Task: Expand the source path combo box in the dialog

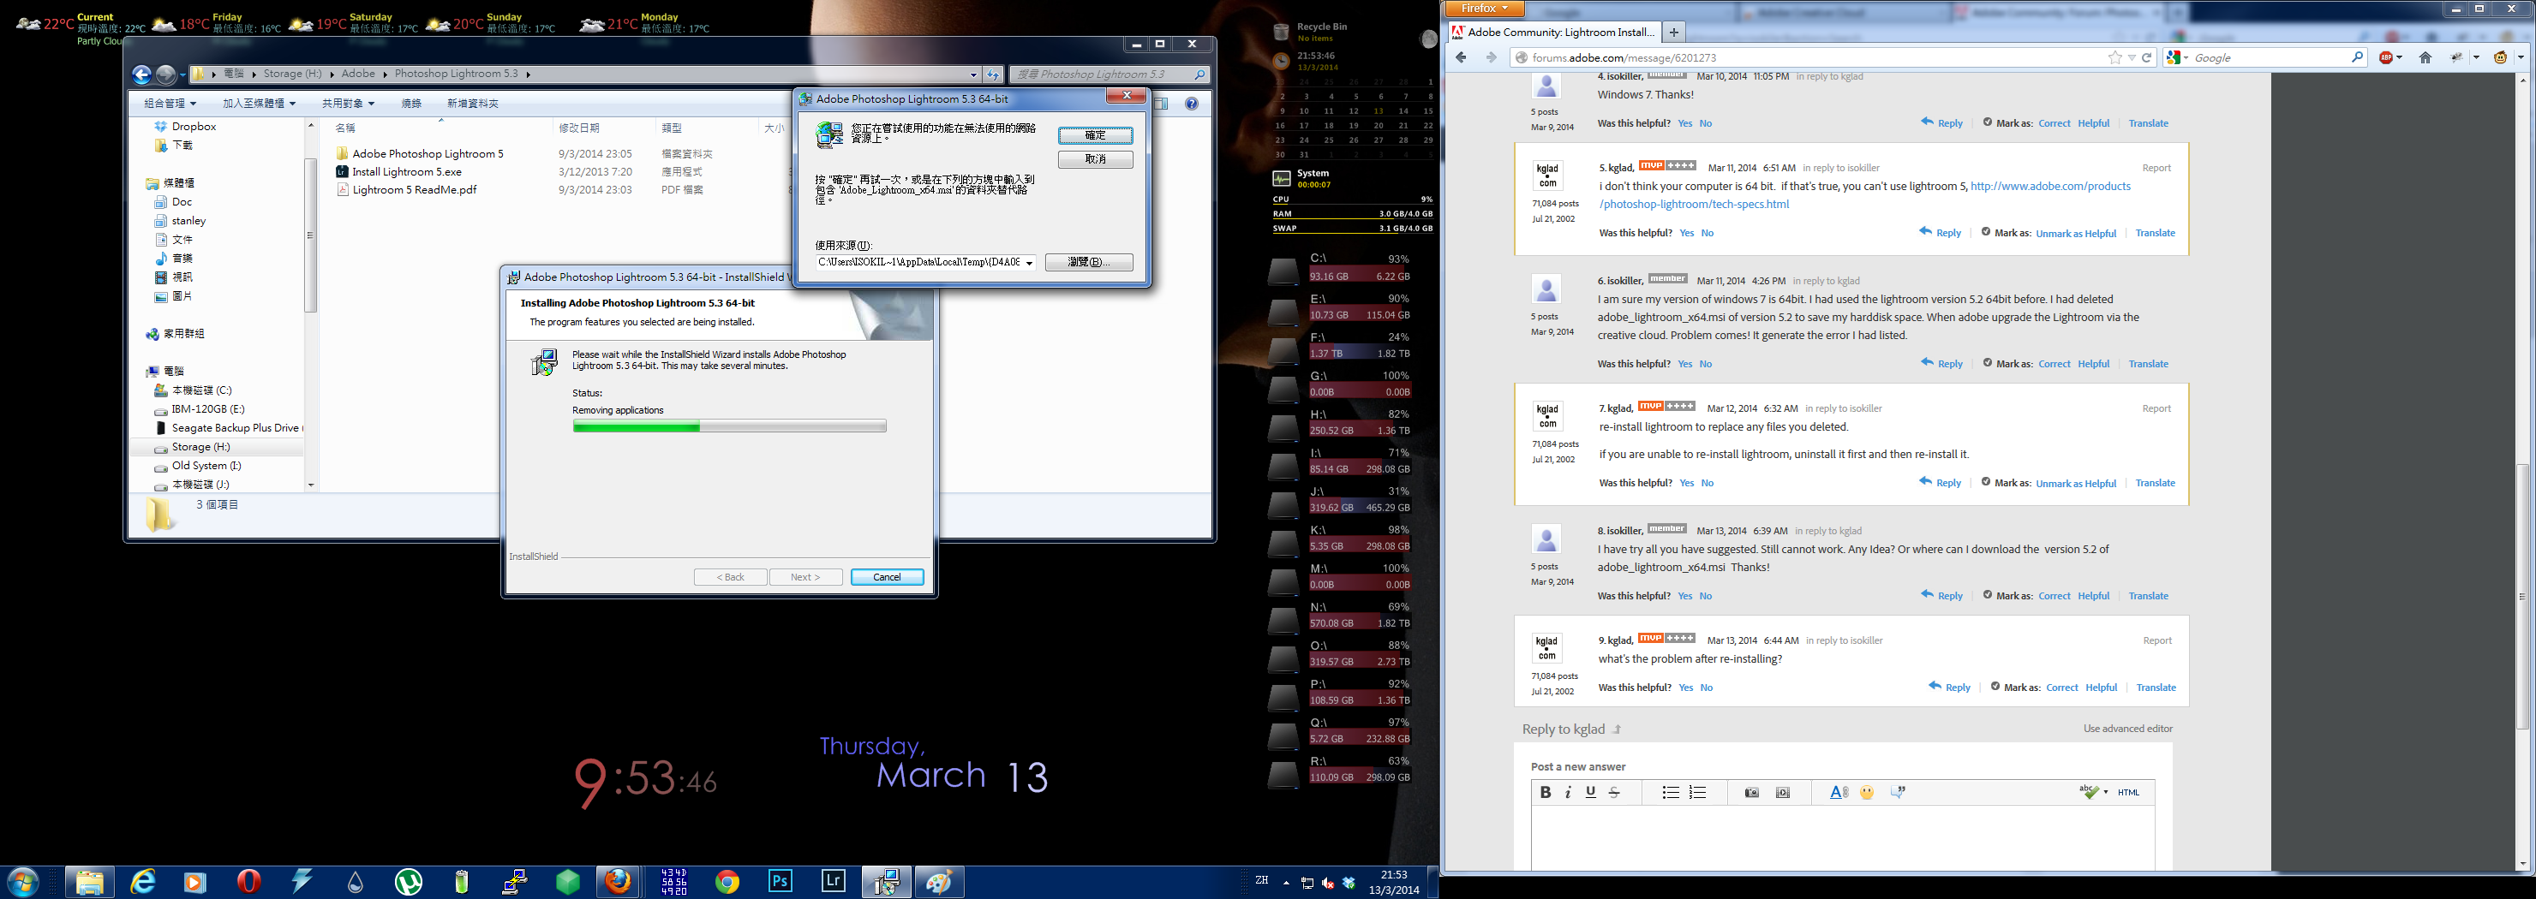Action: 1030,263
